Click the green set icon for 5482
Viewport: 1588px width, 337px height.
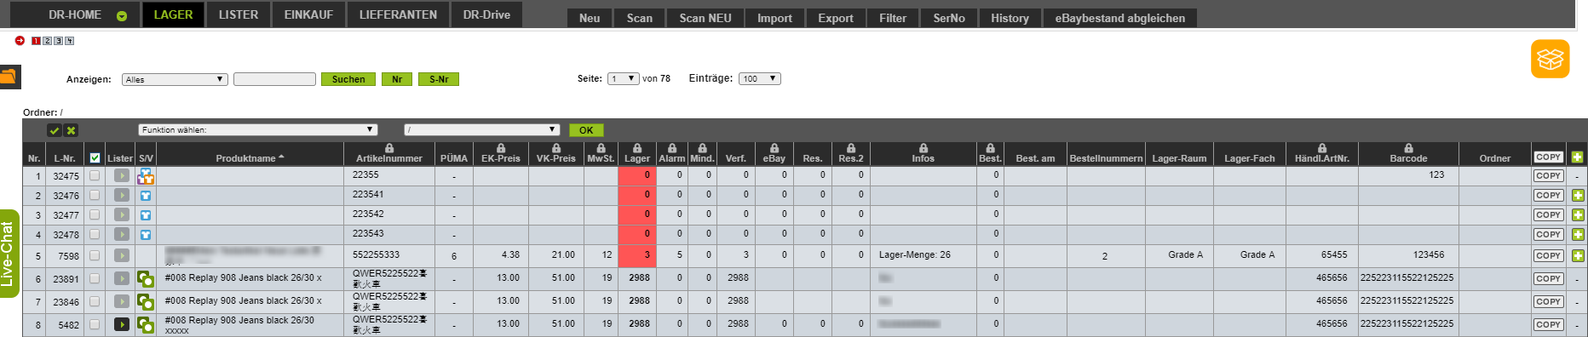tap(146, 324)
